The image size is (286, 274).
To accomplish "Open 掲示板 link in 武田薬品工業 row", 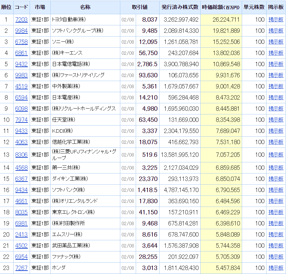I will 276,246.
